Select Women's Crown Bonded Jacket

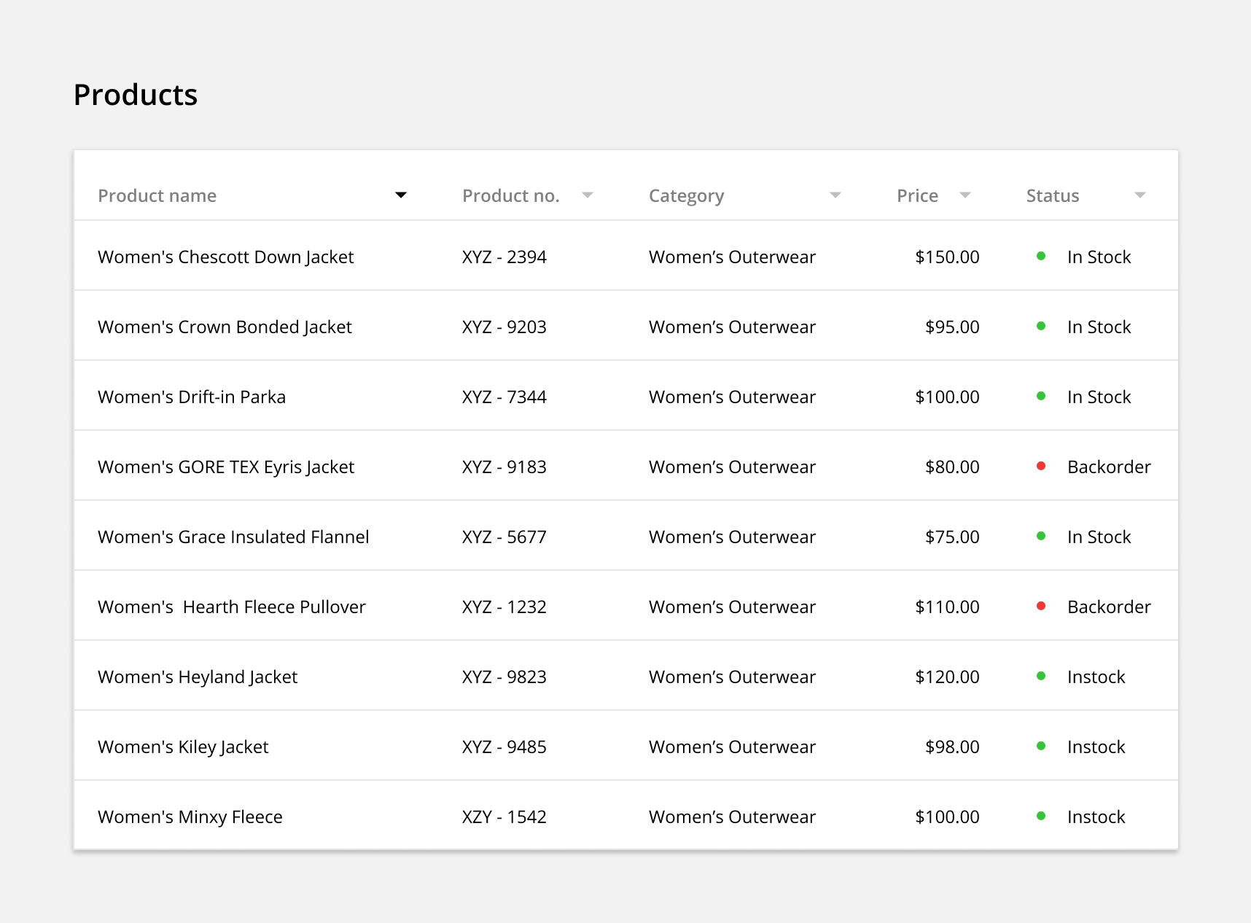pos(225,327)
